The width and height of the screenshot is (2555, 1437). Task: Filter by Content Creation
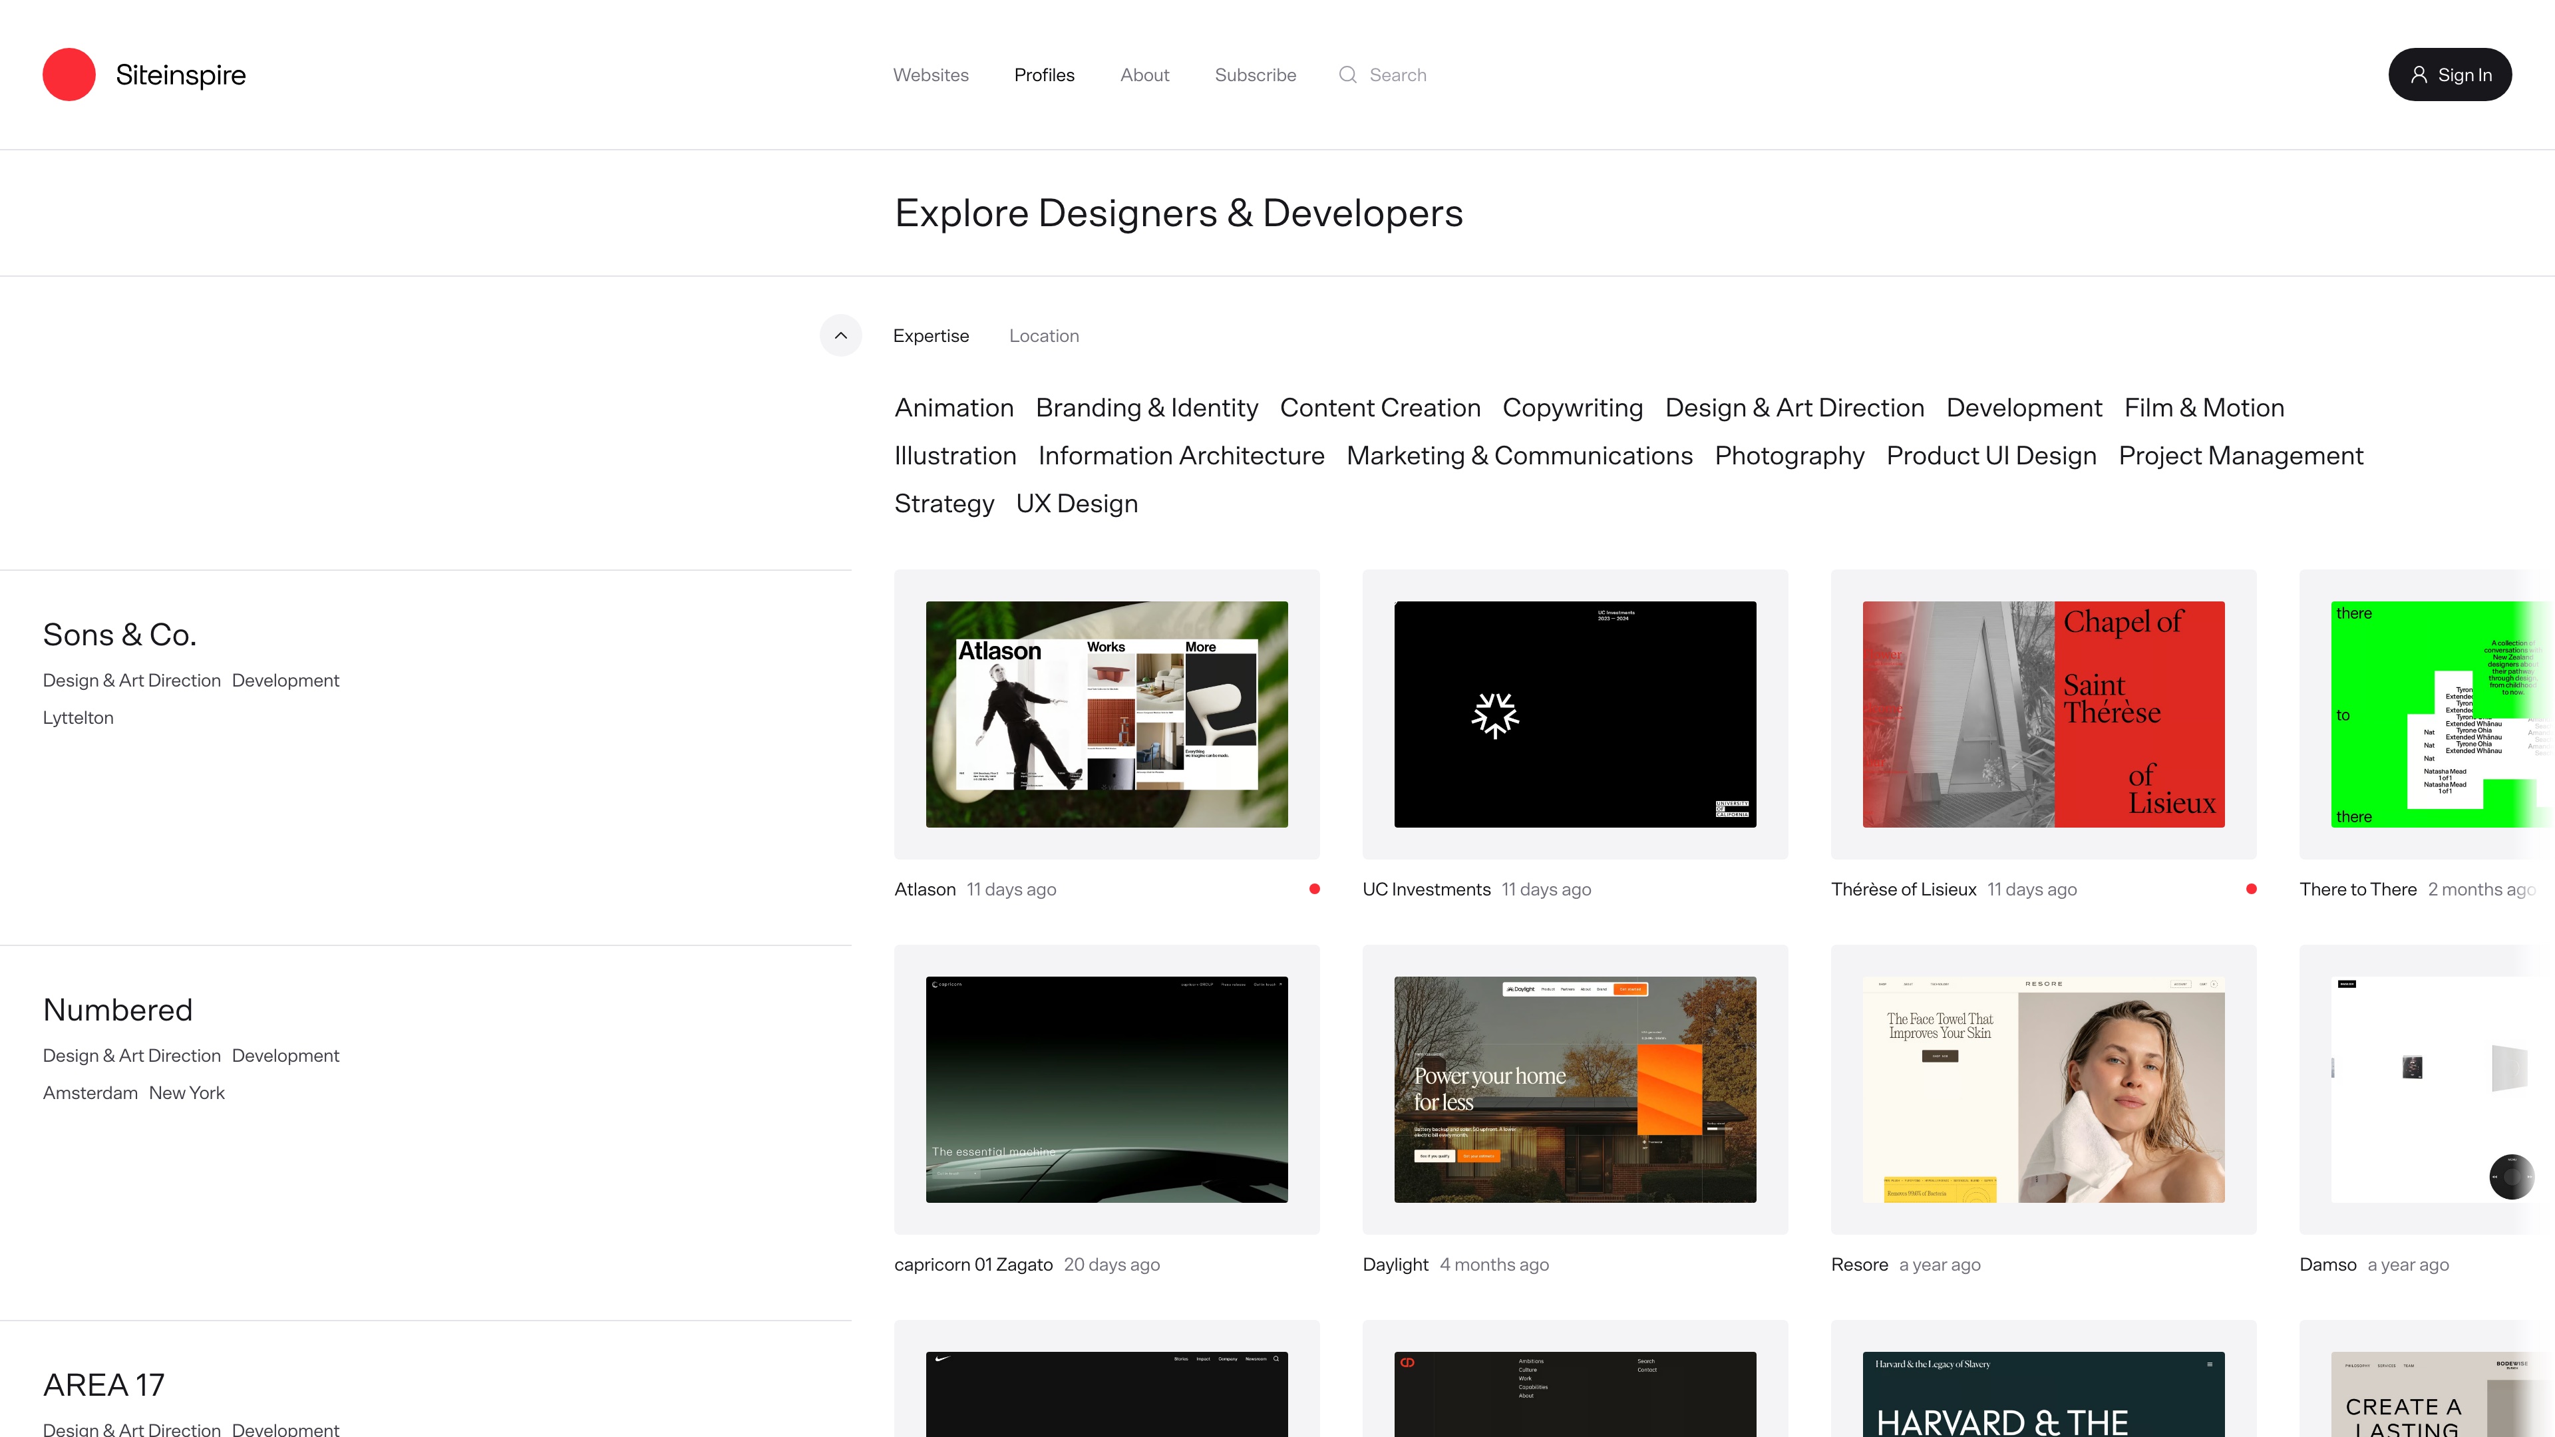[x=1380, y=408]
